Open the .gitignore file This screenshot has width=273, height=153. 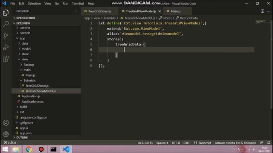point(26,122)
